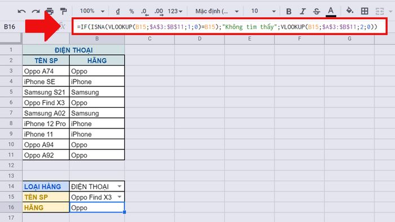Click the ĐIỆN THOẠI title cell
395x222 pixels.
click(x=73, y=50)
